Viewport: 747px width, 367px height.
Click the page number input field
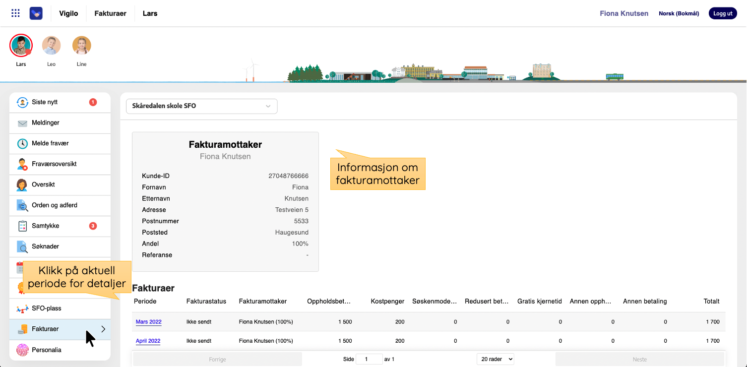(x=369, y=359)
